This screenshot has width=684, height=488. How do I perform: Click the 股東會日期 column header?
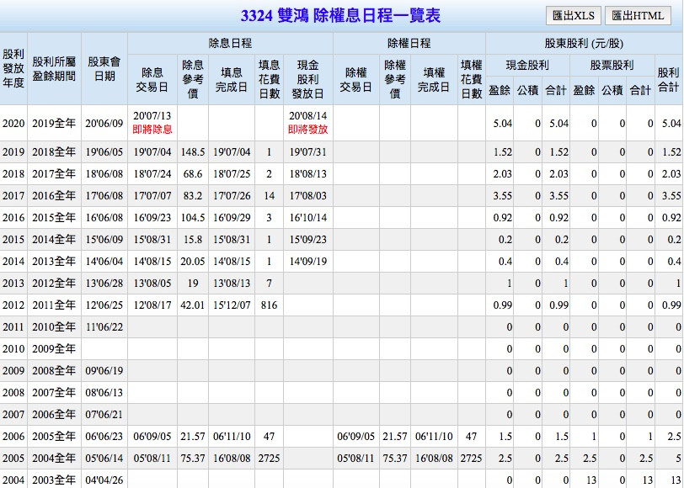104,69
